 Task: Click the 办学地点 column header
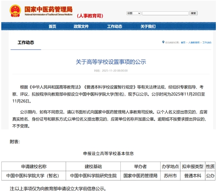(x=170, y=166)
